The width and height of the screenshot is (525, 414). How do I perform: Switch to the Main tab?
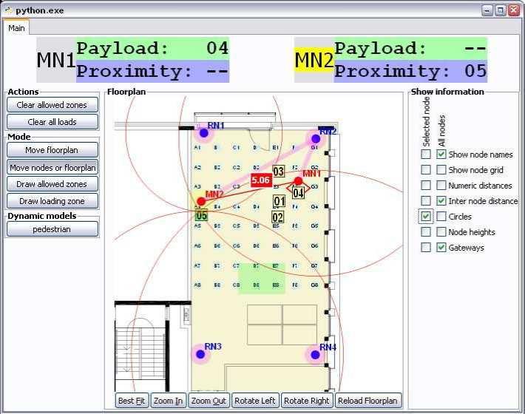pyautogui.click(x=16, y=28)
